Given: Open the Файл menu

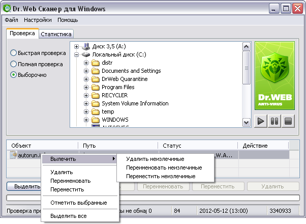Looking at the screenshot, I should coord(11,20).
